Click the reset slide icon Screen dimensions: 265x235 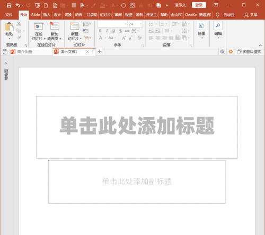86,31
